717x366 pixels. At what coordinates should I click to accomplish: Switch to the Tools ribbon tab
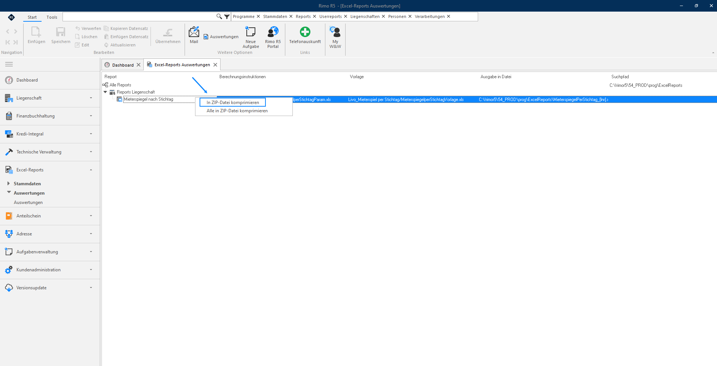click(52, 17)
